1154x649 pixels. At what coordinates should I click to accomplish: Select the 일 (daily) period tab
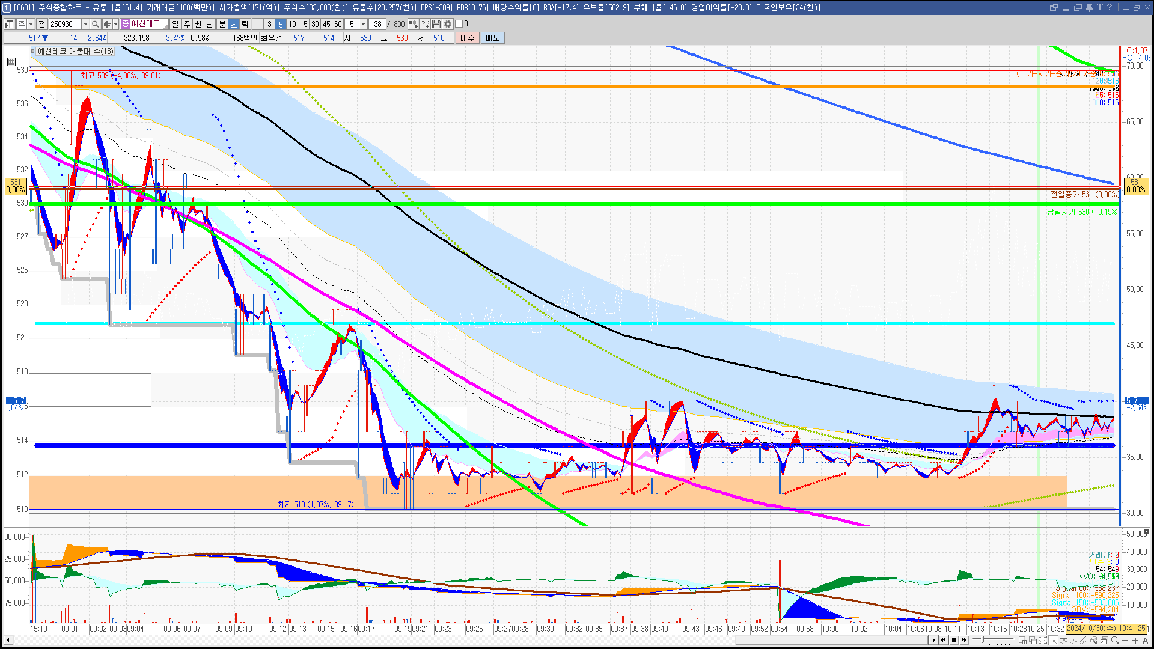click(175, 24)
